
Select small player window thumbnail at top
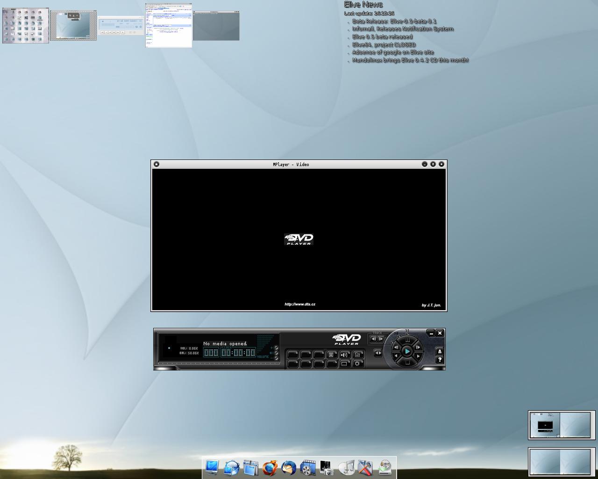pyautogui.click(x=121, y=26)
